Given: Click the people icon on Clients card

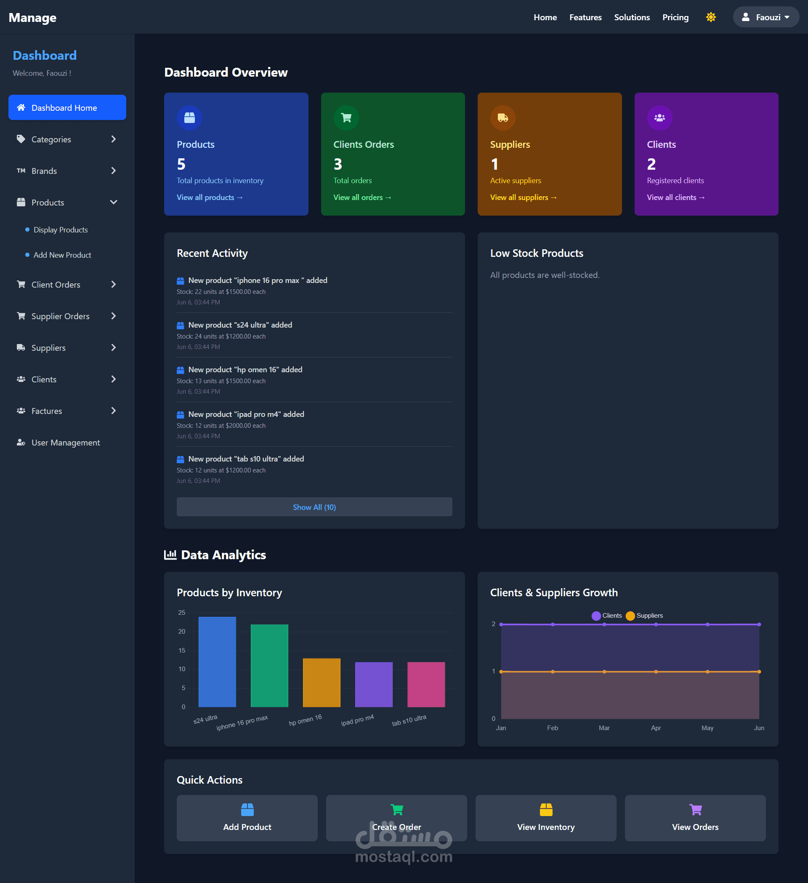Looking at the screenshot, I should [659, 117].
